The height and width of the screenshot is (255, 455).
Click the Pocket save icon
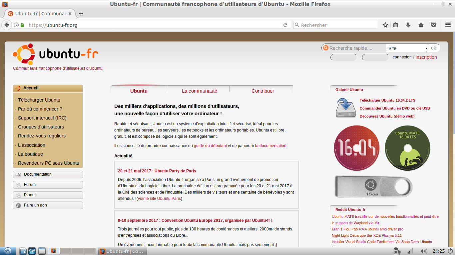[434, 25]
